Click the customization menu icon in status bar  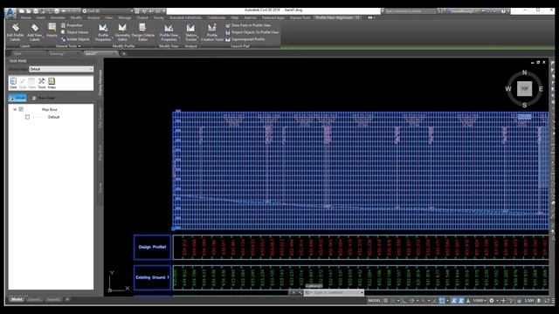tap(553, 301)
